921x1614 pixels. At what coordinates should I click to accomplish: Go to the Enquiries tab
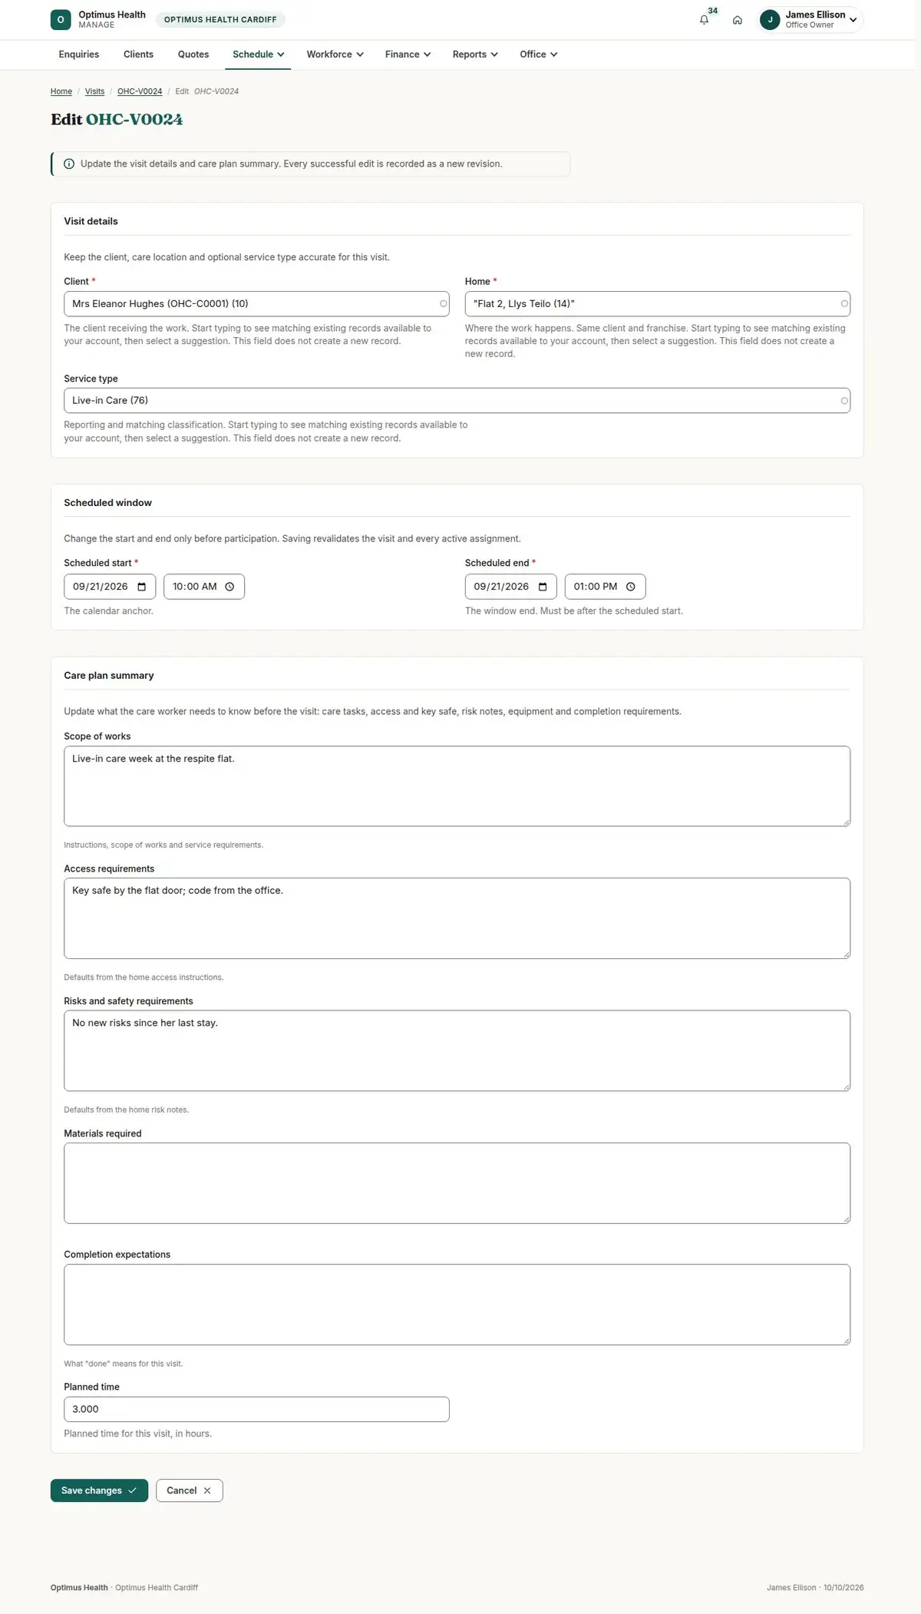click(x=79, y=55)
